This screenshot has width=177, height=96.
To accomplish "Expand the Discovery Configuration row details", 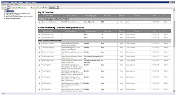I will (x=39, y=22).
